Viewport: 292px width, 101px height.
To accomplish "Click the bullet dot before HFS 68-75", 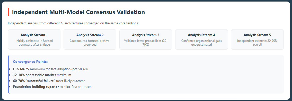I will point(10,69).
